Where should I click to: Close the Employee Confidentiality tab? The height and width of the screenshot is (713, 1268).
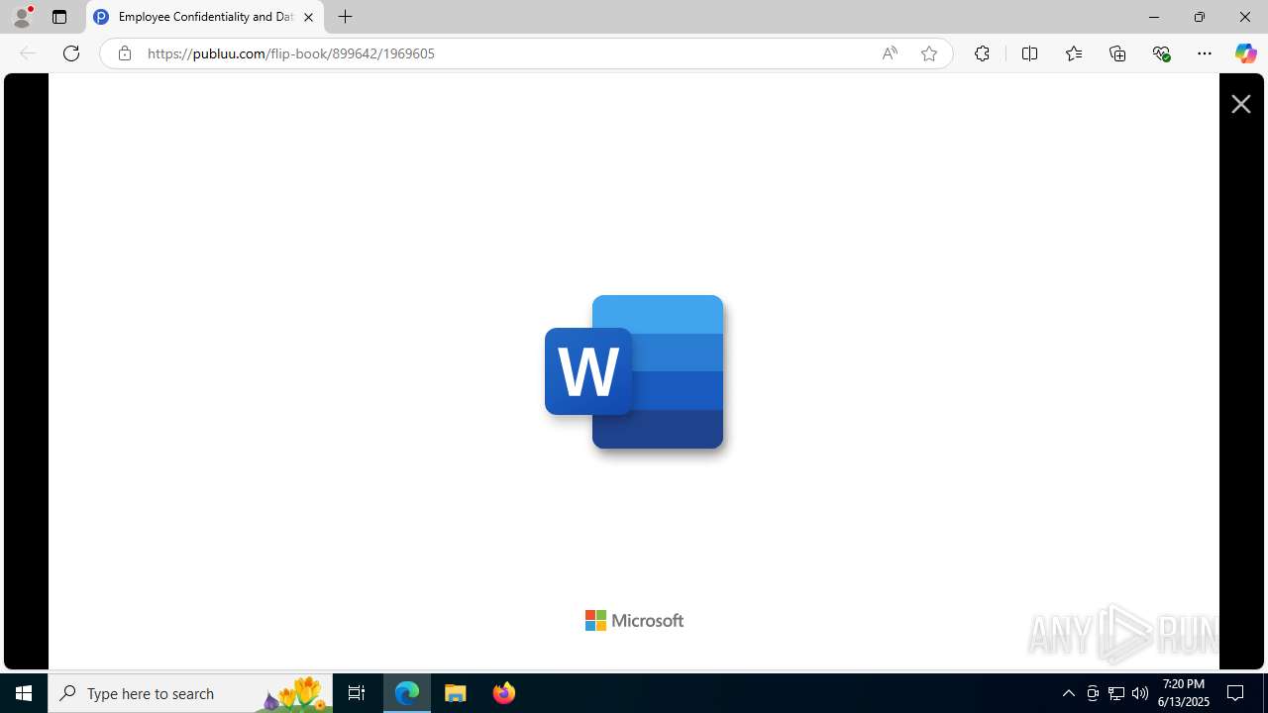(x=308, y=17)
